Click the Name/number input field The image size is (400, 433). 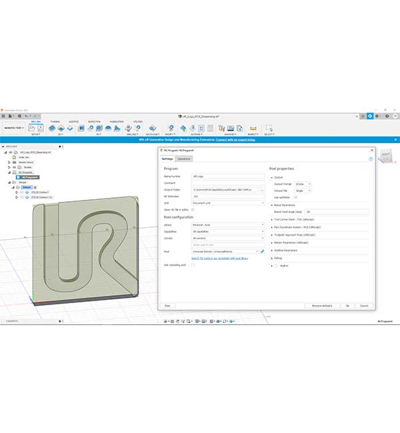[x=228, y=176]
